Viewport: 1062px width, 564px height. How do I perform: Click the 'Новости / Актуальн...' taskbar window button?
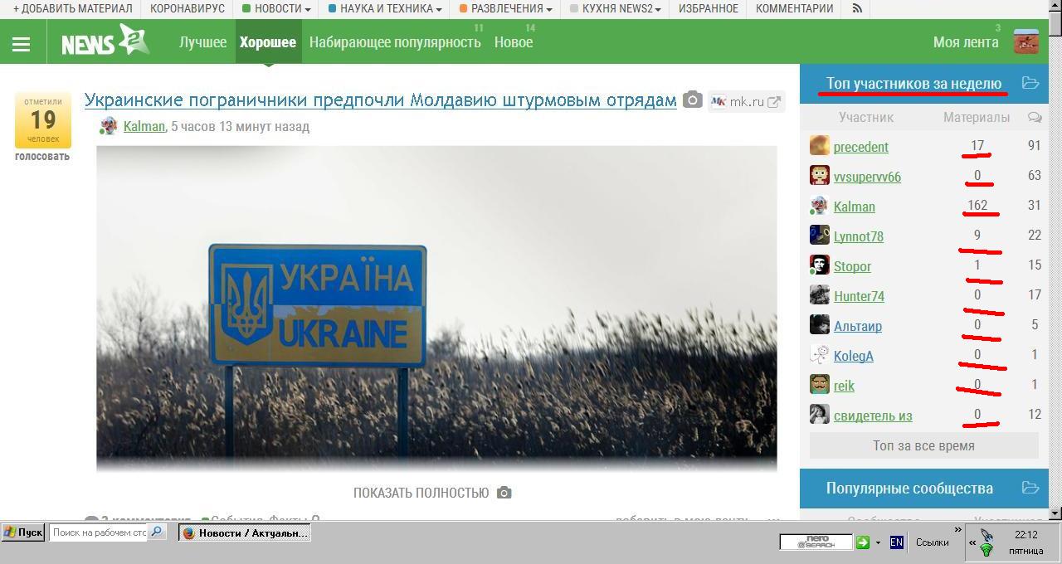[x=245, y=532]
